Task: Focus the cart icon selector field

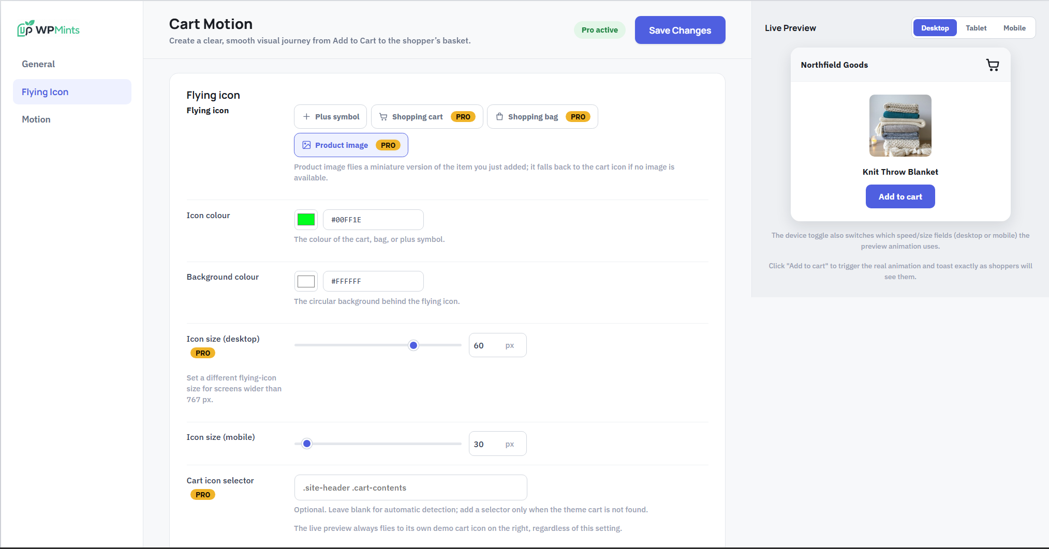Action: point(410,487)
